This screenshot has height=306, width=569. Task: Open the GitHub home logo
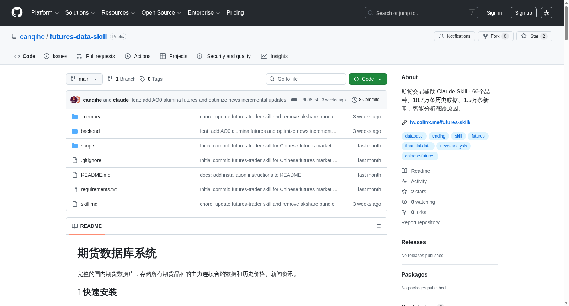point(17,12)
